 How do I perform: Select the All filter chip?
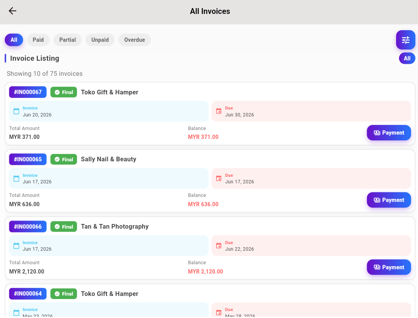coord(14,40)
